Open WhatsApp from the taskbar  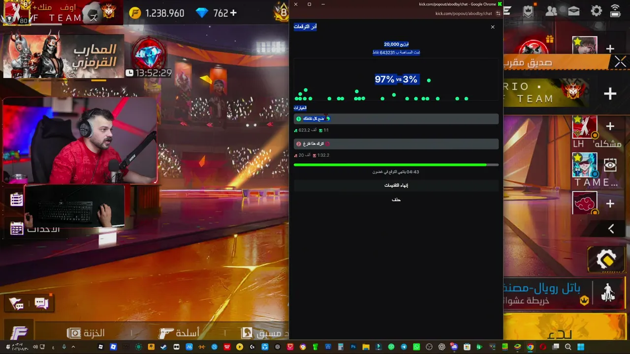click(x=416, y=347)
